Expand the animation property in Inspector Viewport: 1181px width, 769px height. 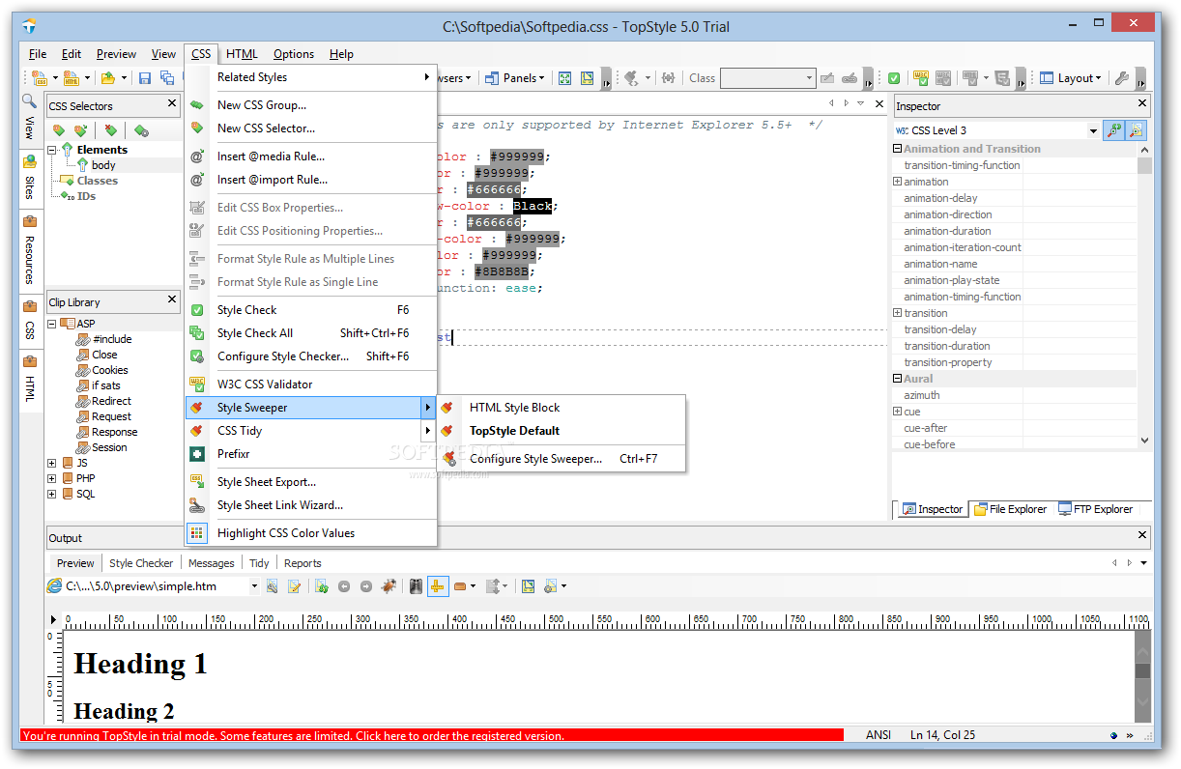898,182
